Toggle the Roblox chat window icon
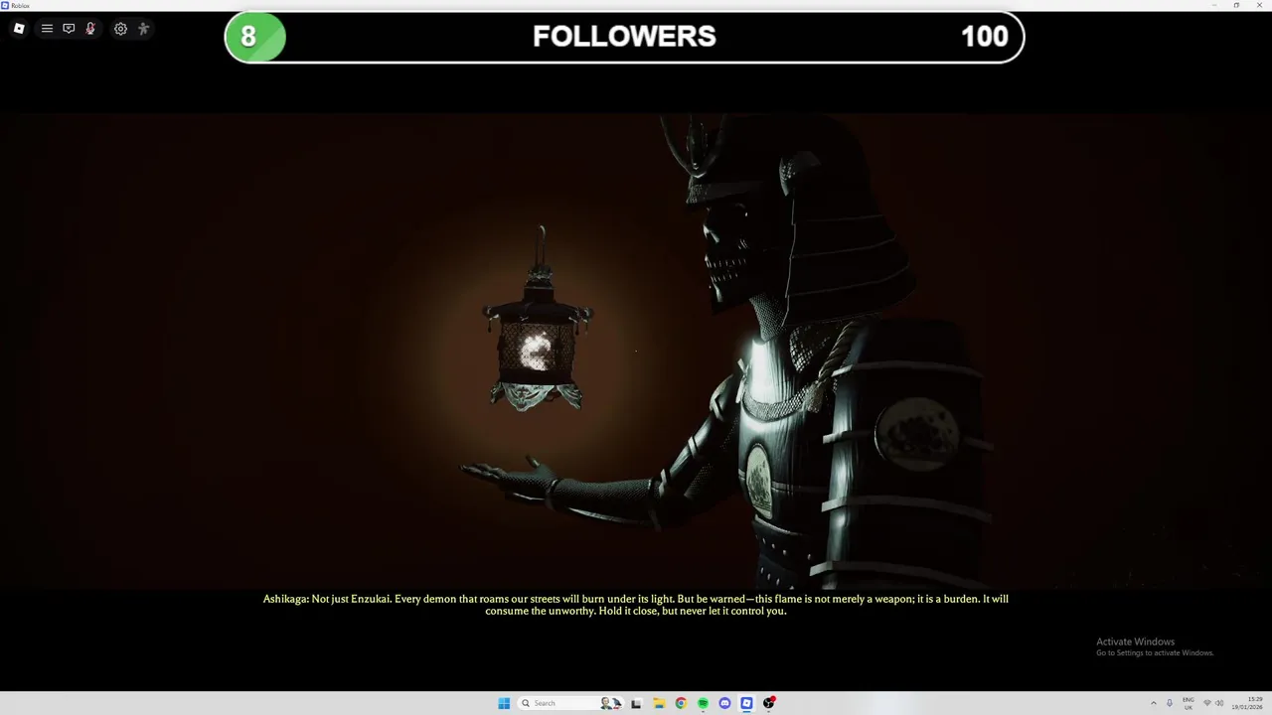 (x=69, y=29)
